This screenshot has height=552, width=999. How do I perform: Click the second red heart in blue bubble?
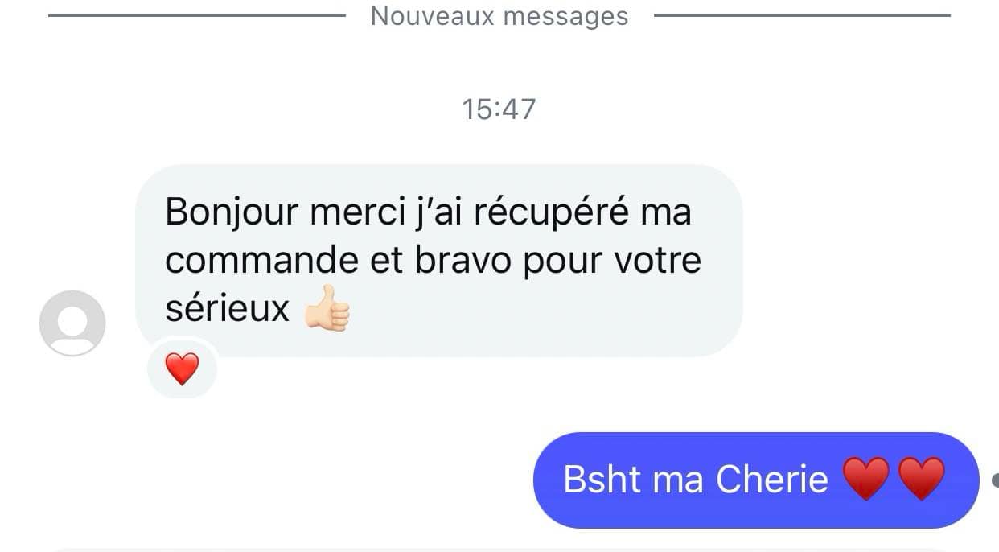(x=921, y=478)
